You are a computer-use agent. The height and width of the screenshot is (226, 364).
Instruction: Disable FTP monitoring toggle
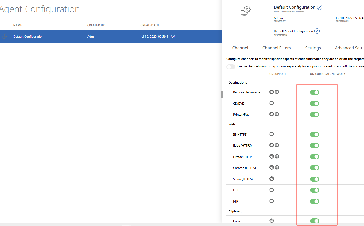click(x=314, y=201)
